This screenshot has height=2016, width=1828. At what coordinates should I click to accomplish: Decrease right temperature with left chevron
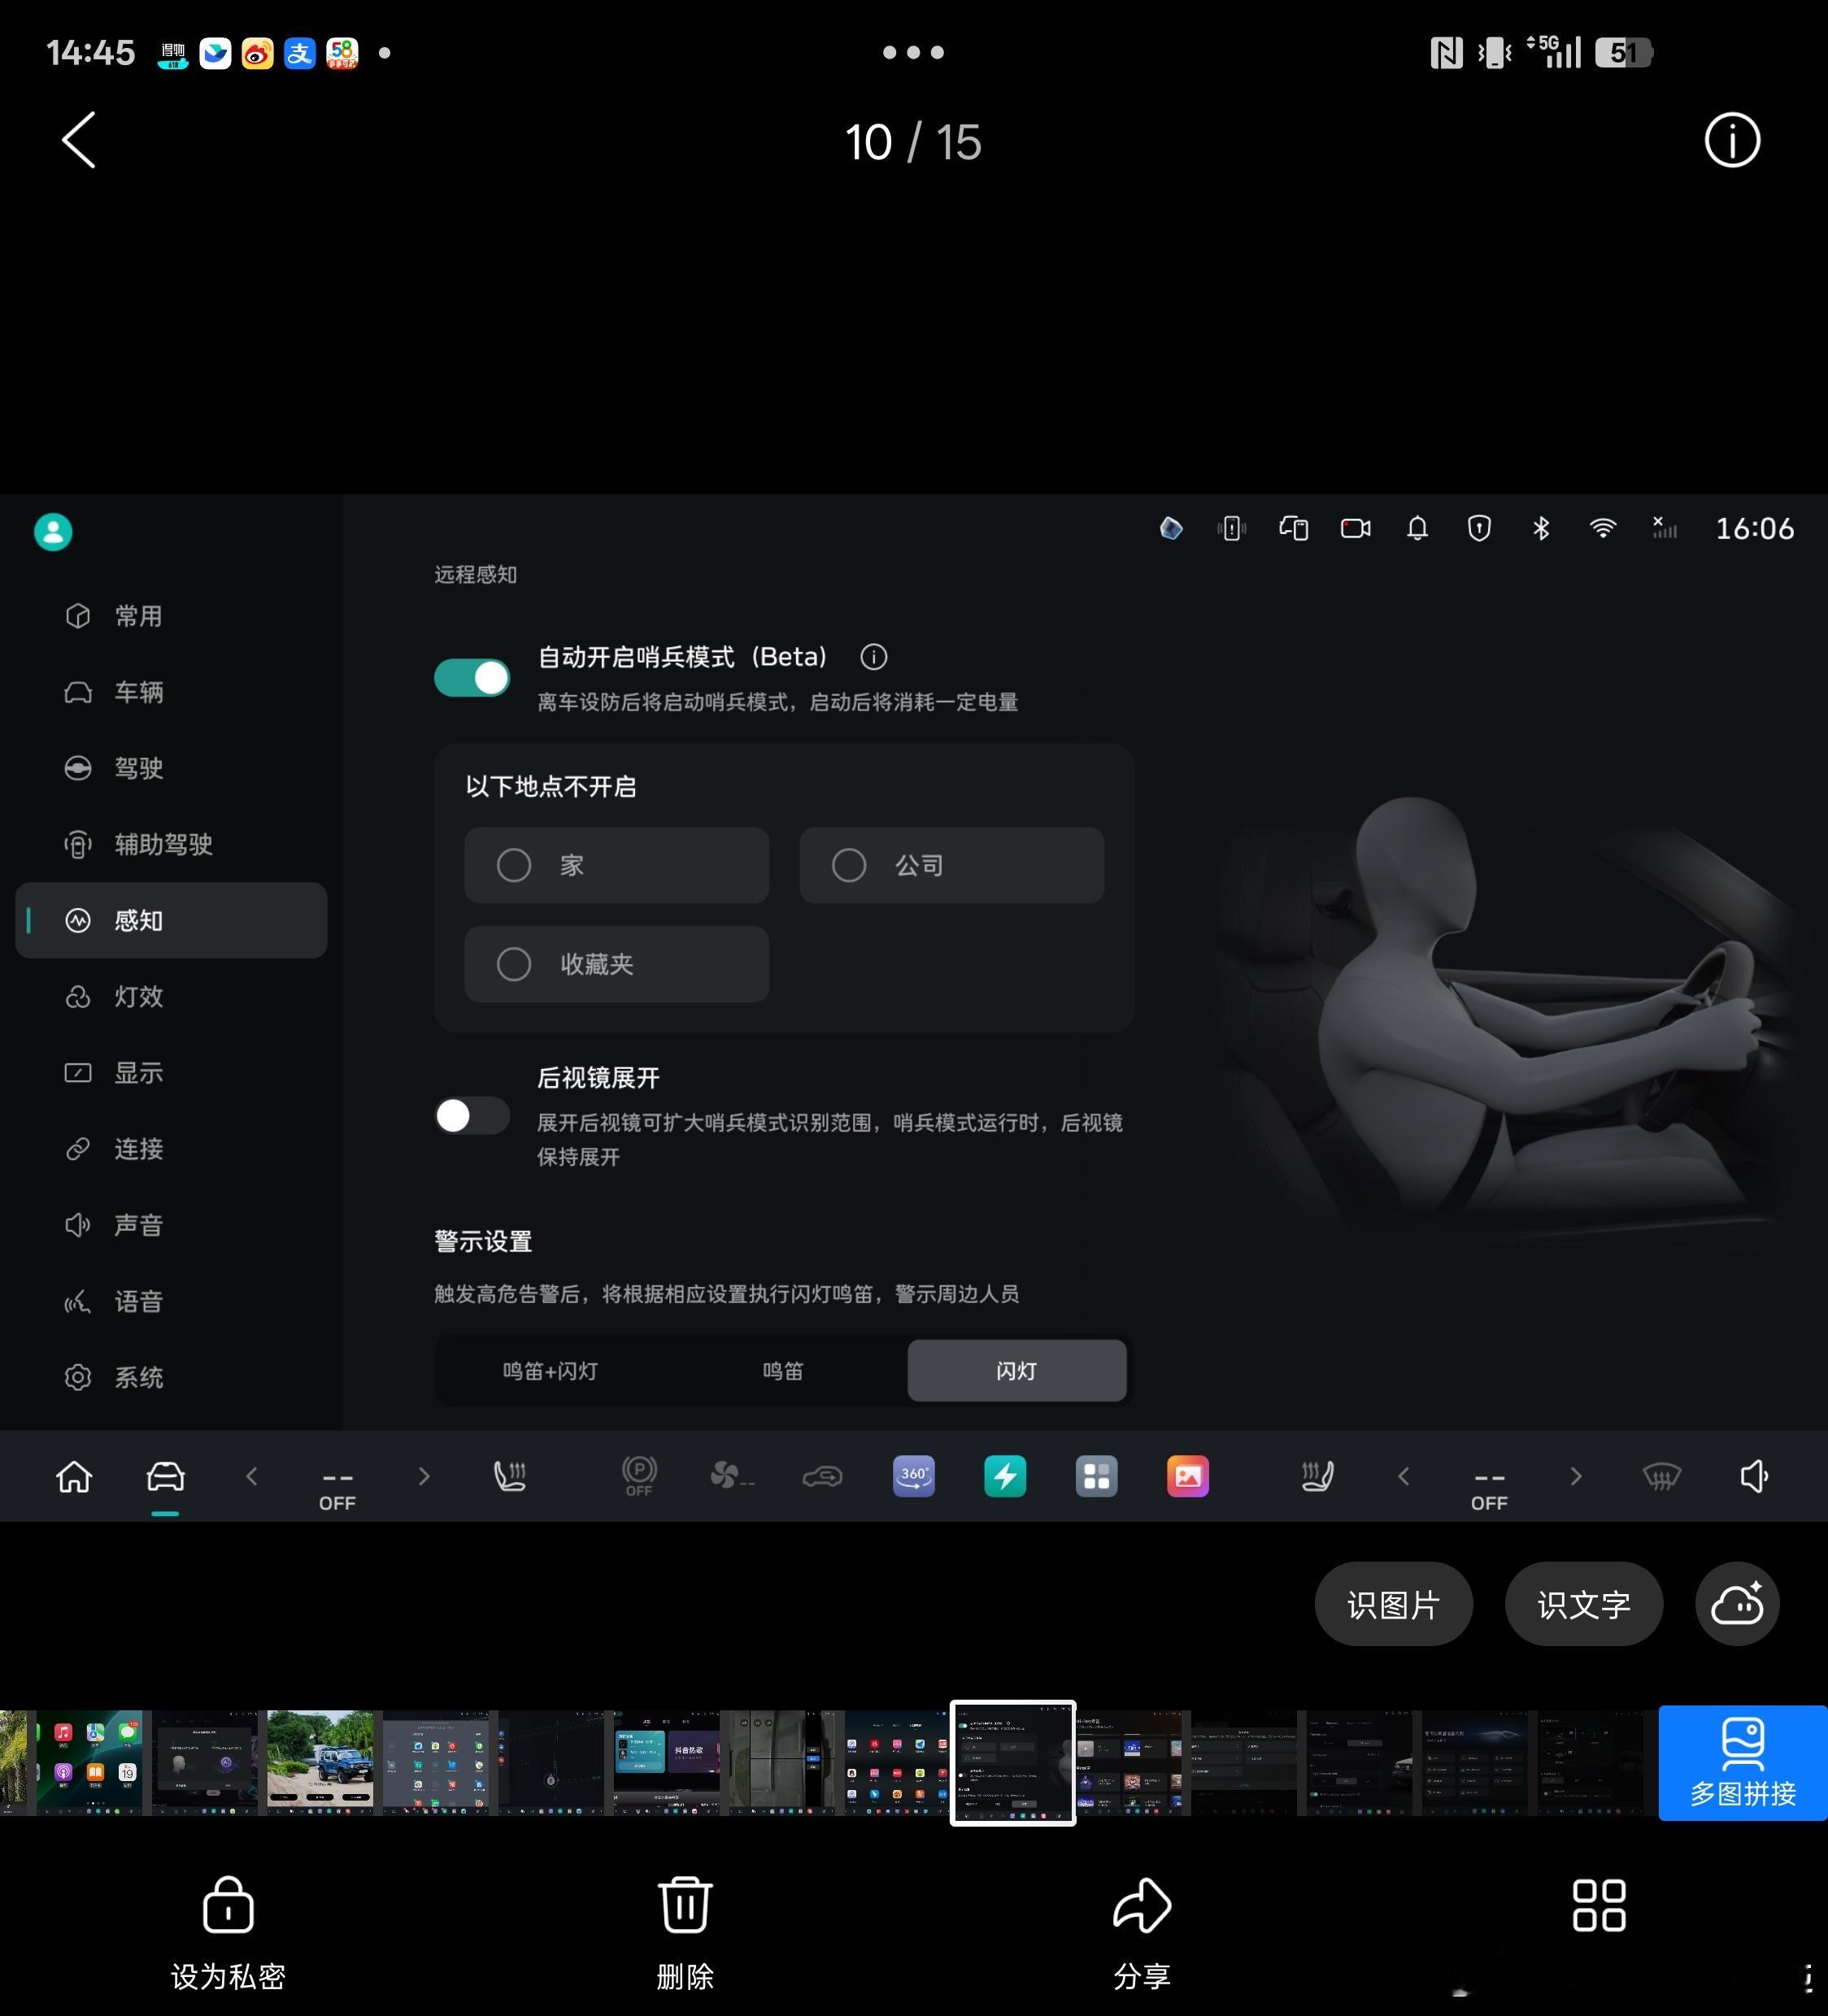(1403, 1476)
